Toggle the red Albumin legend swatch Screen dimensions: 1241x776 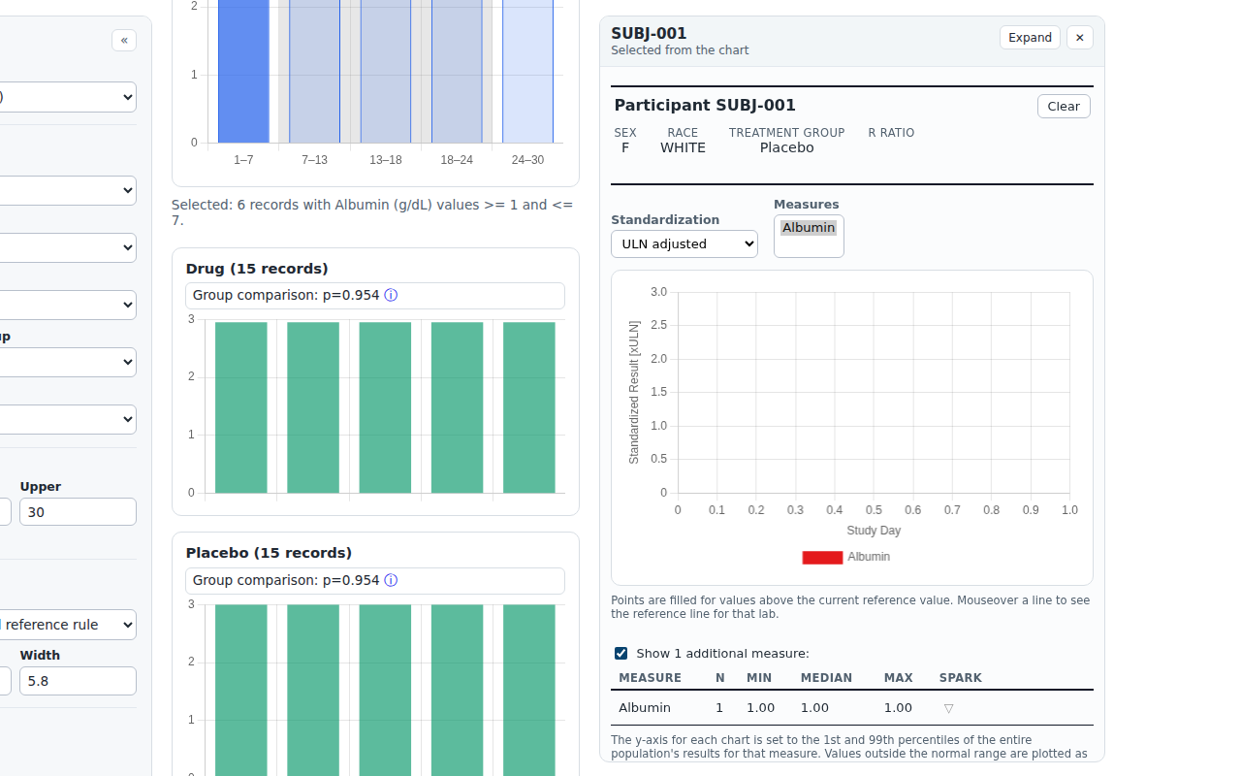(822, 557)
